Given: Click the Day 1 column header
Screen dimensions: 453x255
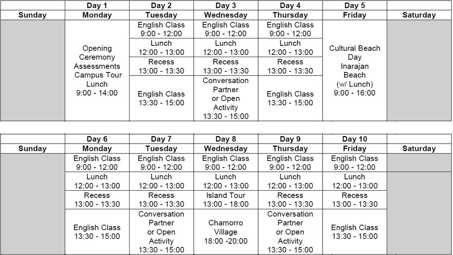Looking at the screenshot, I should (x=97, y=5).
